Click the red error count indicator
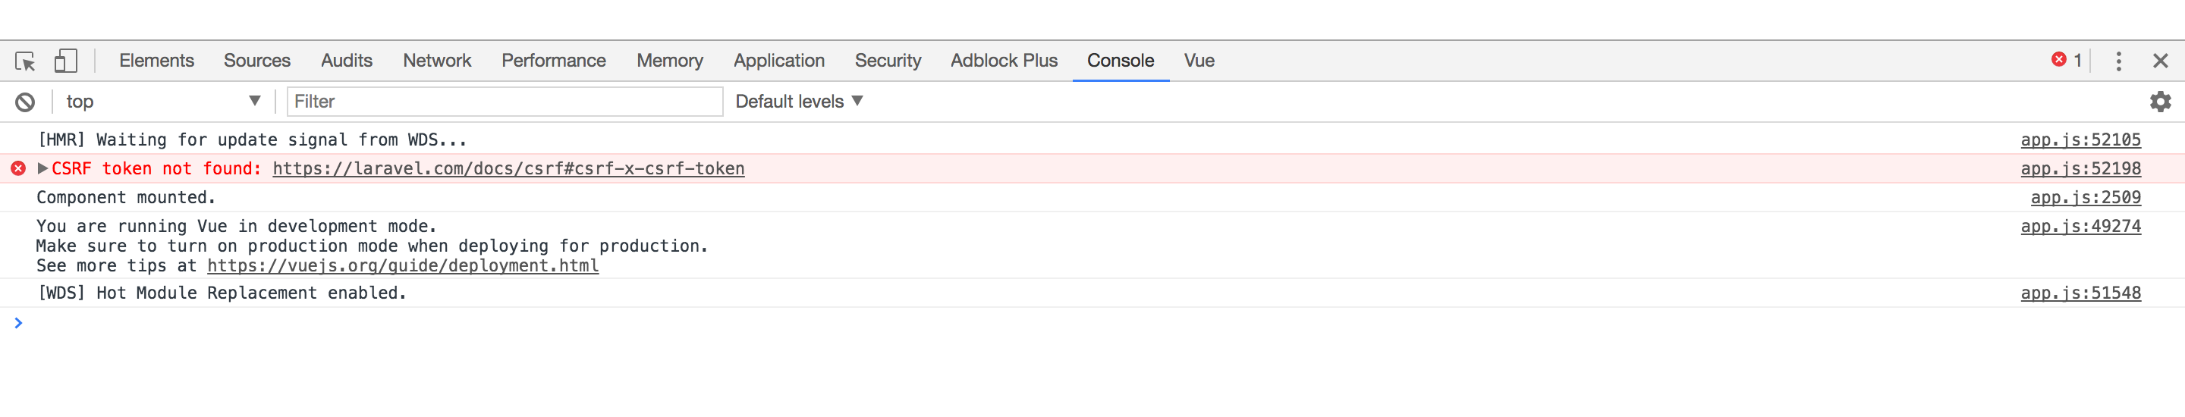The image size is (2185, 417). 2065,60
